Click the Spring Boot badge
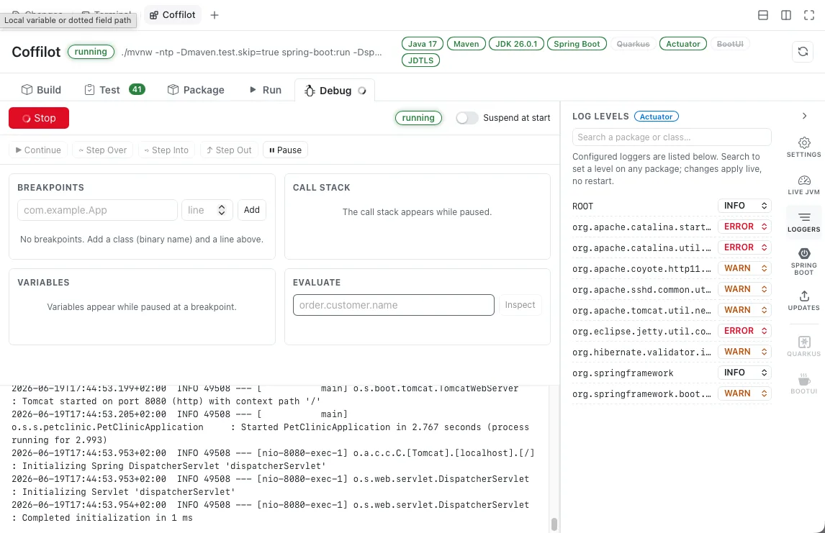The width and height of the screenshot is (825, 533). tap(577, 44)
